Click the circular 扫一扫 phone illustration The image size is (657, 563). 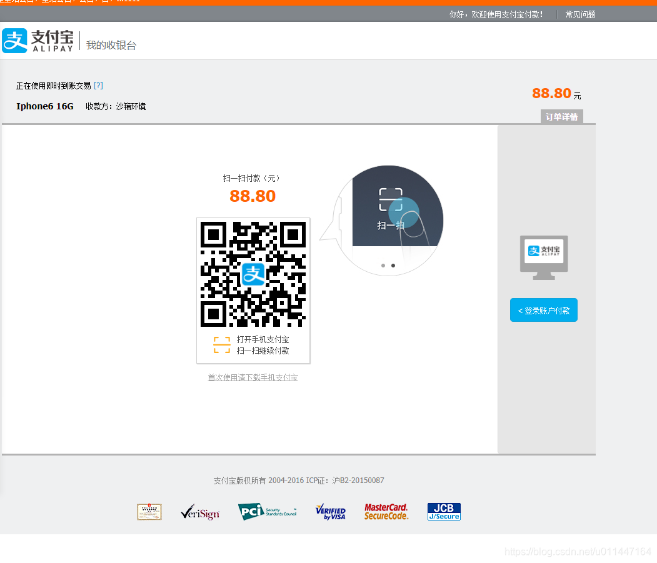[x=388, y=221]
